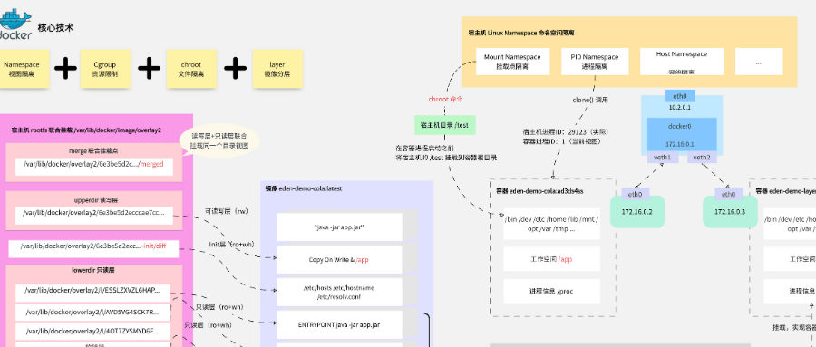
Task: Click the plus sign between Namespace and Cgroup
Action: click(65, 68)
